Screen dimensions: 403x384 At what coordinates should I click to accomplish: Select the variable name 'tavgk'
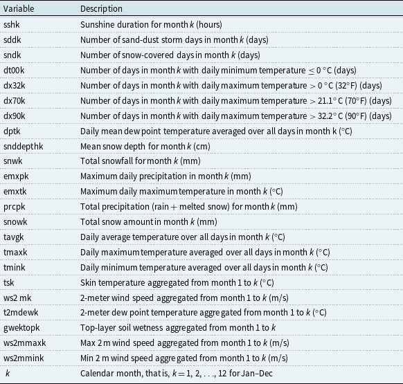(14, 237)
